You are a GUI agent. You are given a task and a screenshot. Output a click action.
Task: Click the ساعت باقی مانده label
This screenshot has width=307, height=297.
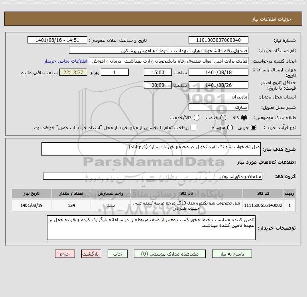pos(39,73)
